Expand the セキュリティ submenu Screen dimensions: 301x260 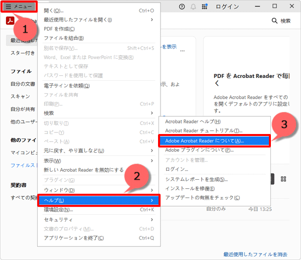99,220
